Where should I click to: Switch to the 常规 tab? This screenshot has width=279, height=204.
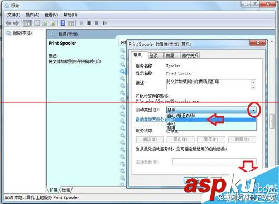[x=138, y=55]
